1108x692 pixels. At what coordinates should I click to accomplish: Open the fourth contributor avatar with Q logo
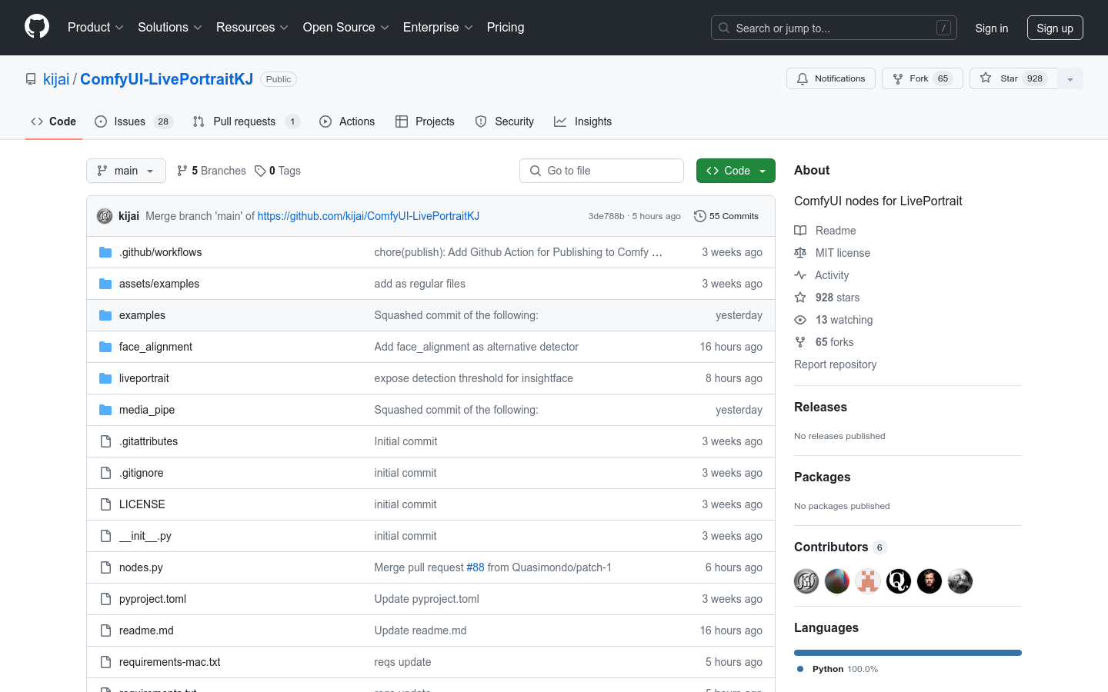[899, 581]
